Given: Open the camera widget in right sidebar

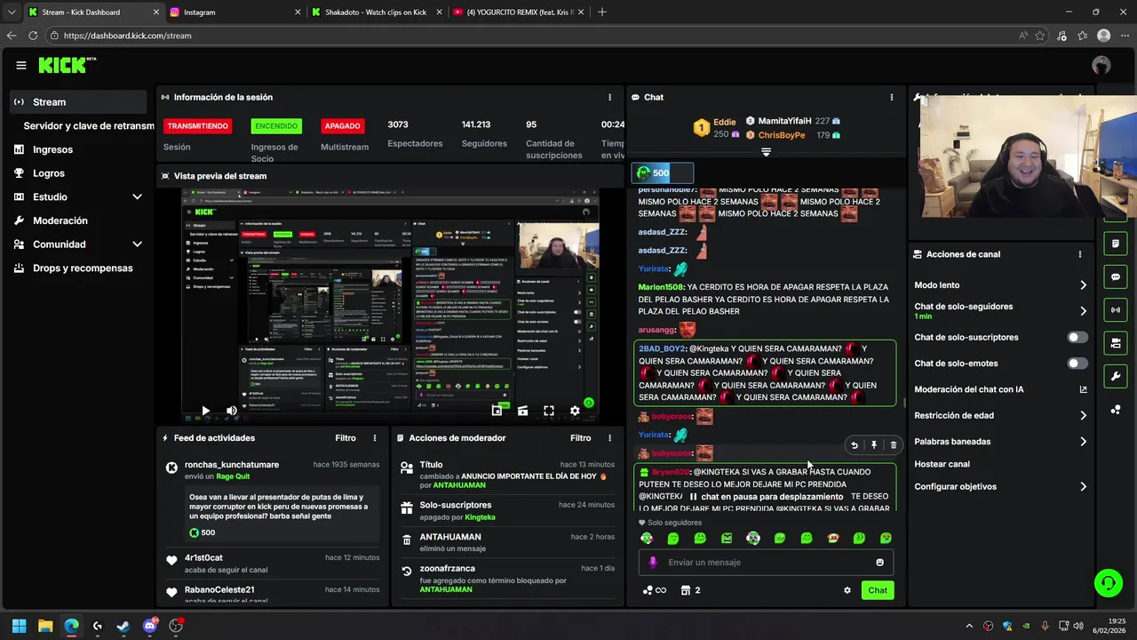Looking at the screenshot, I should pyautogui.click(x=1116, y=342).
